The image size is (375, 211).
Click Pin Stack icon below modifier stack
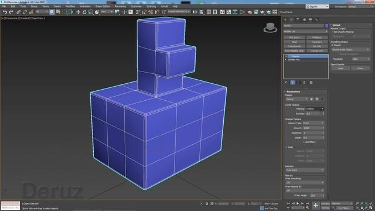pyautogui.click(x=286, y=82)
